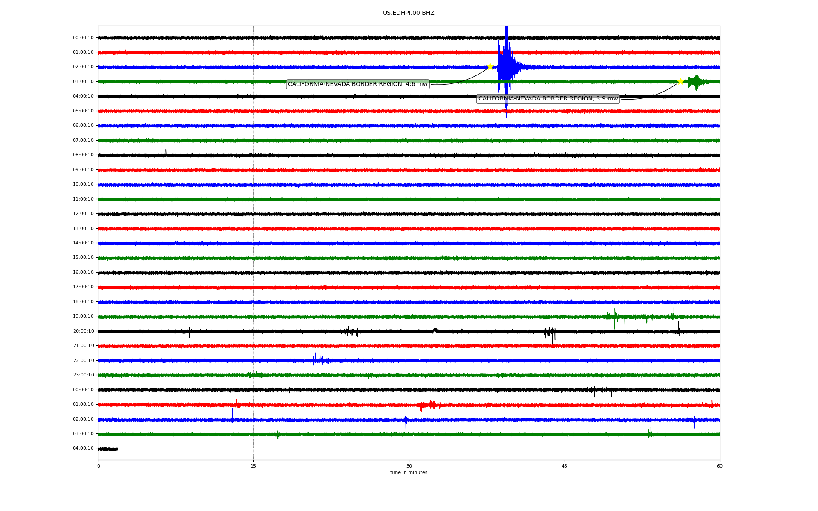Click the 19:00:10 row label
The image size is (818, 511).
coord(83,316)
